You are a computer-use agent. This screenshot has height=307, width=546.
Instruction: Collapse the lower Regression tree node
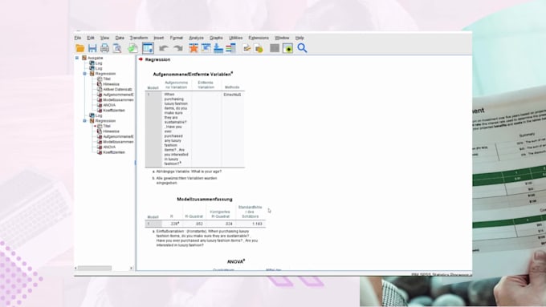84,121
